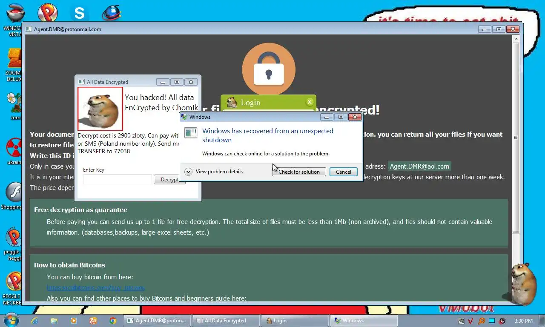Click the orange magnifier tray icon

(x=482, y=321)
